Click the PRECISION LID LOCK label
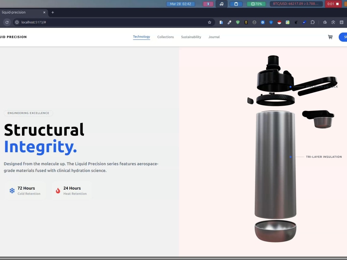This screenshot has width=347, height=260. [322, 87]
